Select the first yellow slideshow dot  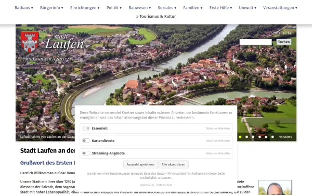[240, 137]
